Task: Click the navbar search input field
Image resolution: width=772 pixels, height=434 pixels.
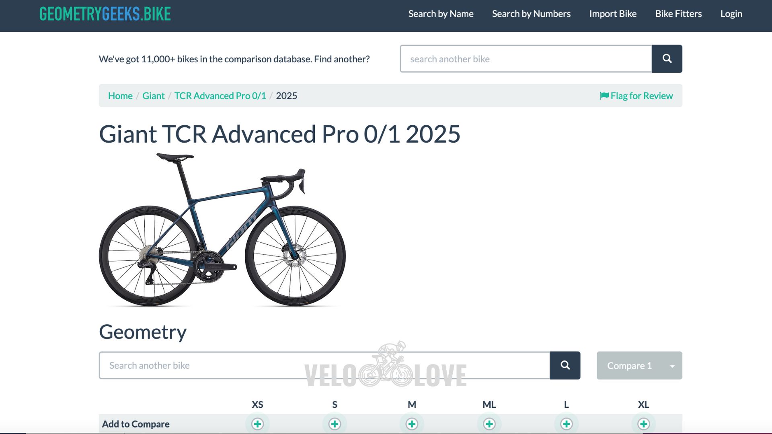Action: point(526,58)
